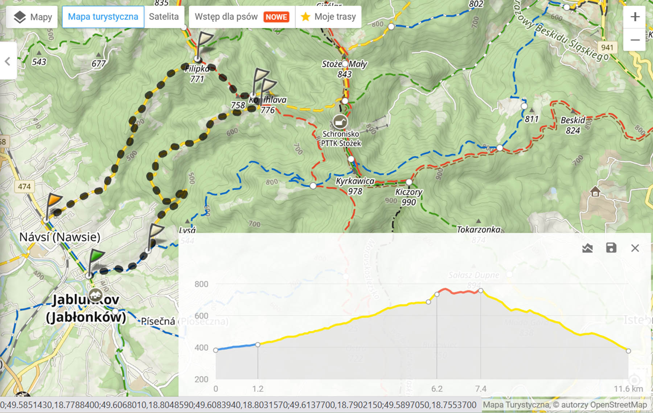Toggle the elevation profile view icon
Viewport: 653px width, 413px height.
click(587, 248)
